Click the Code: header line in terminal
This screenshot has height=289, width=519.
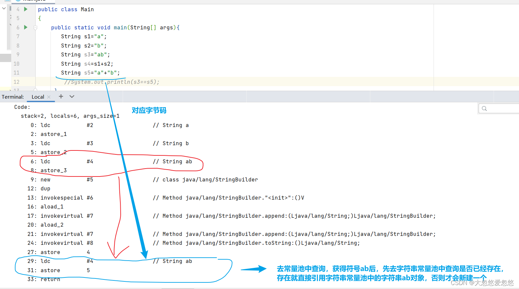(22, 107)
